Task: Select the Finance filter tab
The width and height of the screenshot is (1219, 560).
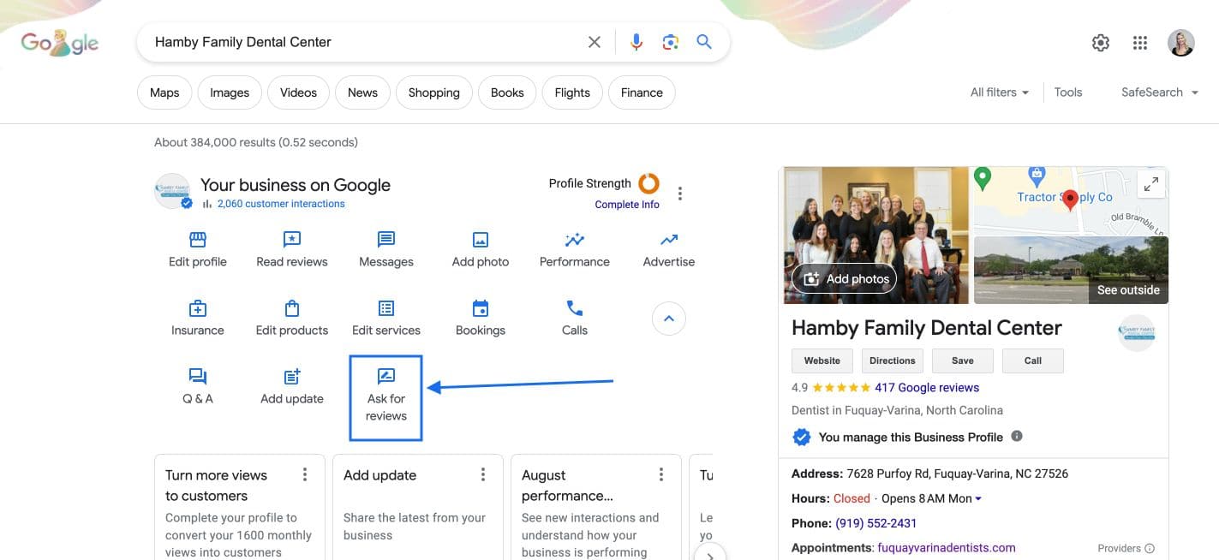Action: click(642, 92)
